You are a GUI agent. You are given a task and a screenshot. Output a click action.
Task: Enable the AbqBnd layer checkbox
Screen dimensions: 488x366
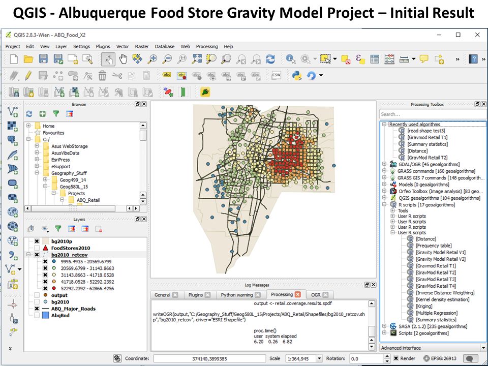[x=37, y=315]
